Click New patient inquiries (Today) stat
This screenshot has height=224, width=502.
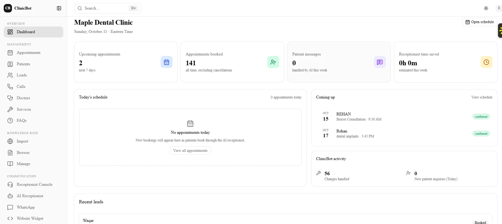point(432,176)
